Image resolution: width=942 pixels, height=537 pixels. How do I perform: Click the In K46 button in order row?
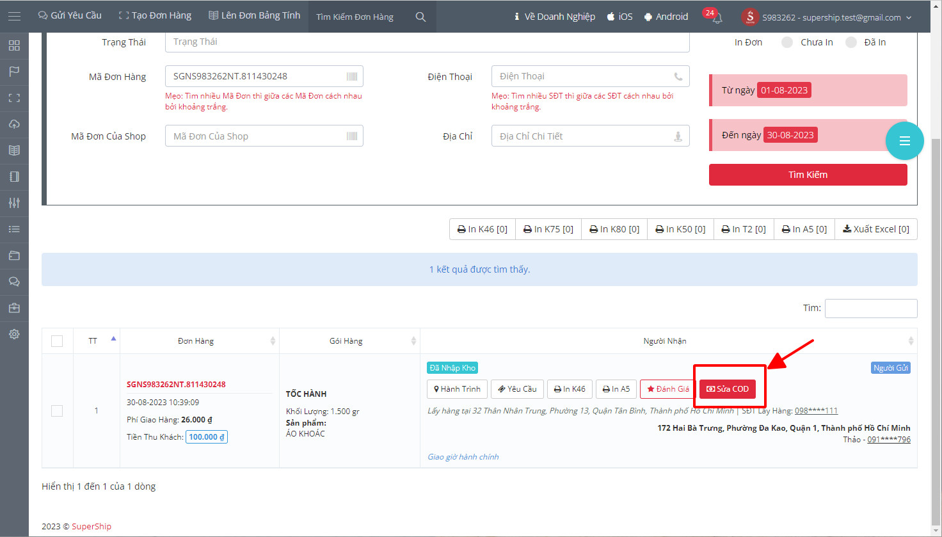click(x=570, y=389)
